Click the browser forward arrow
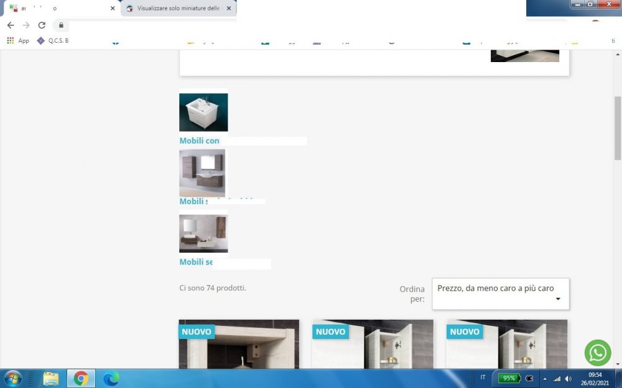The image size is (622, 388). pyautogui.click(x=26, y=25)
